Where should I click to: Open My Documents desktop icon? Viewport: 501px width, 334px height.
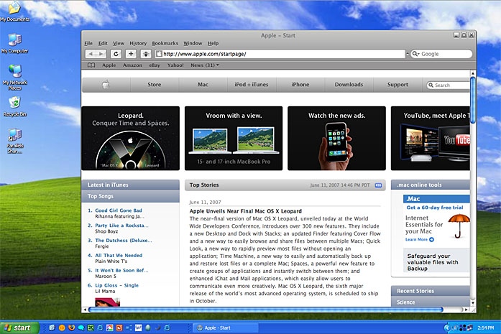coord(14,11)
